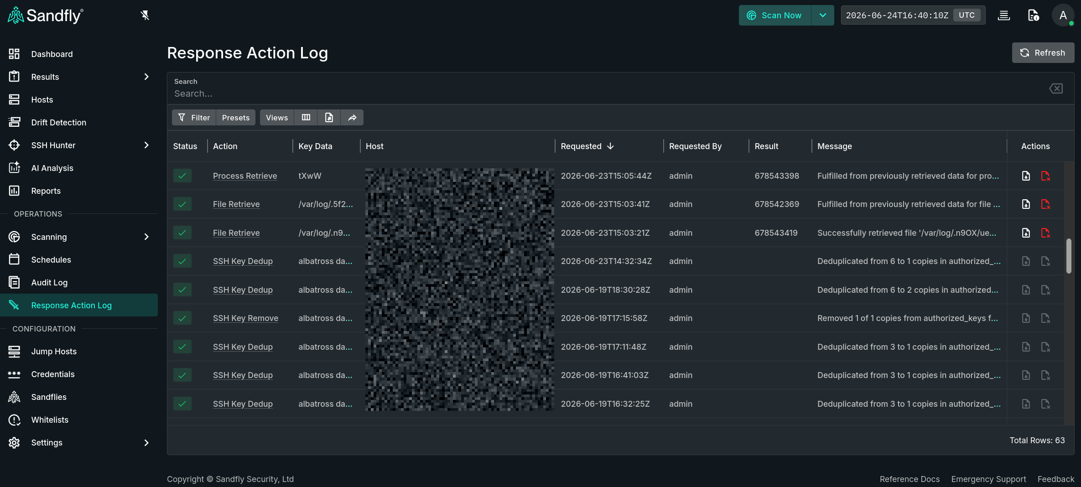Click result value 678543398
This screenshot has width=1081, height=487.
(777, 176)
